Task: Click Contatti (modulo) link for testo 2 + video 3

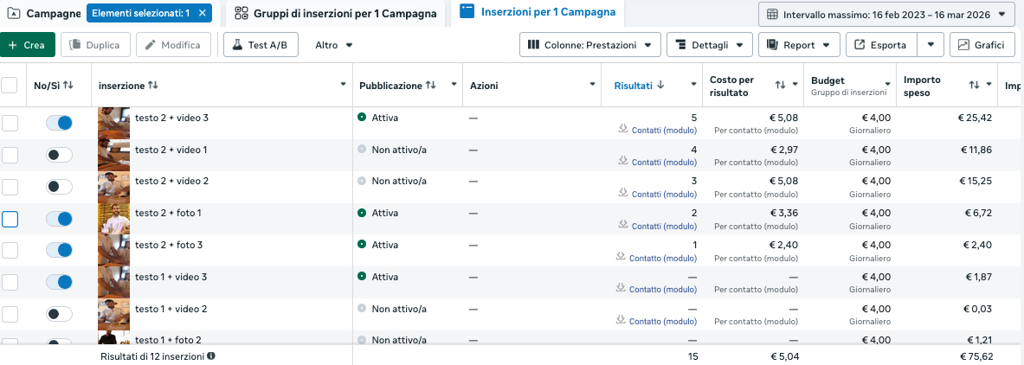Action: point(664,131)
